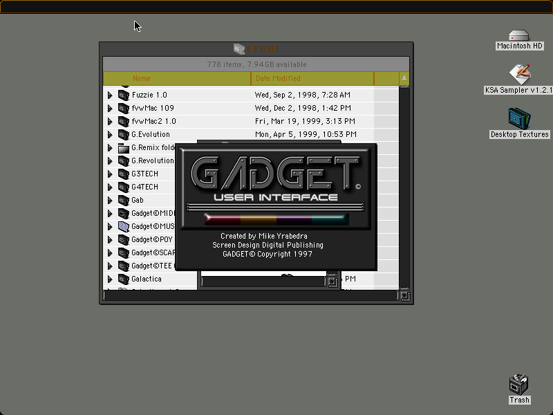Expand the Gadget©SCAP row's triangle
Screen dimensions: 553x415
pyautogui.click(x=110, y=252)
